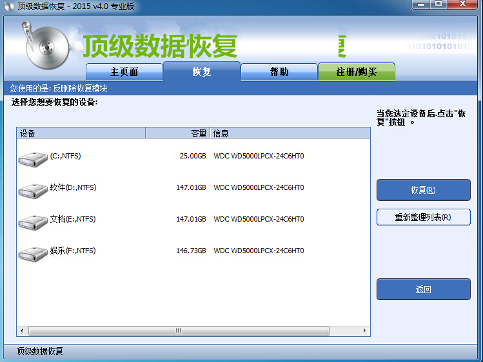Select the 文档(E:,NTFS) device label
The image size is (483, 362).
click(73, 219)
